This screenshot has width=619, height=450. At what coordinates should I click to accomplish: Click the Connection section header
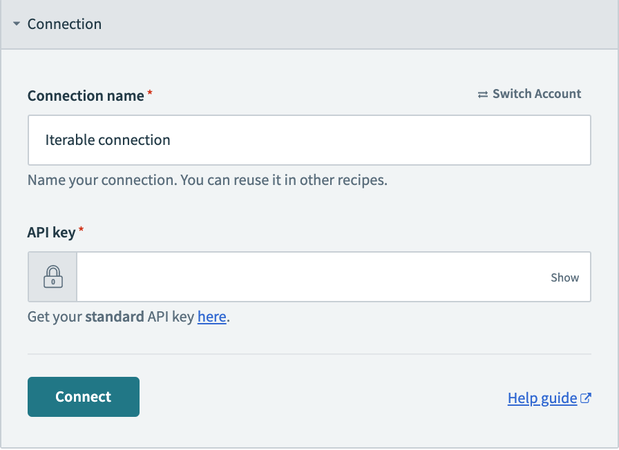click(64, 23)
